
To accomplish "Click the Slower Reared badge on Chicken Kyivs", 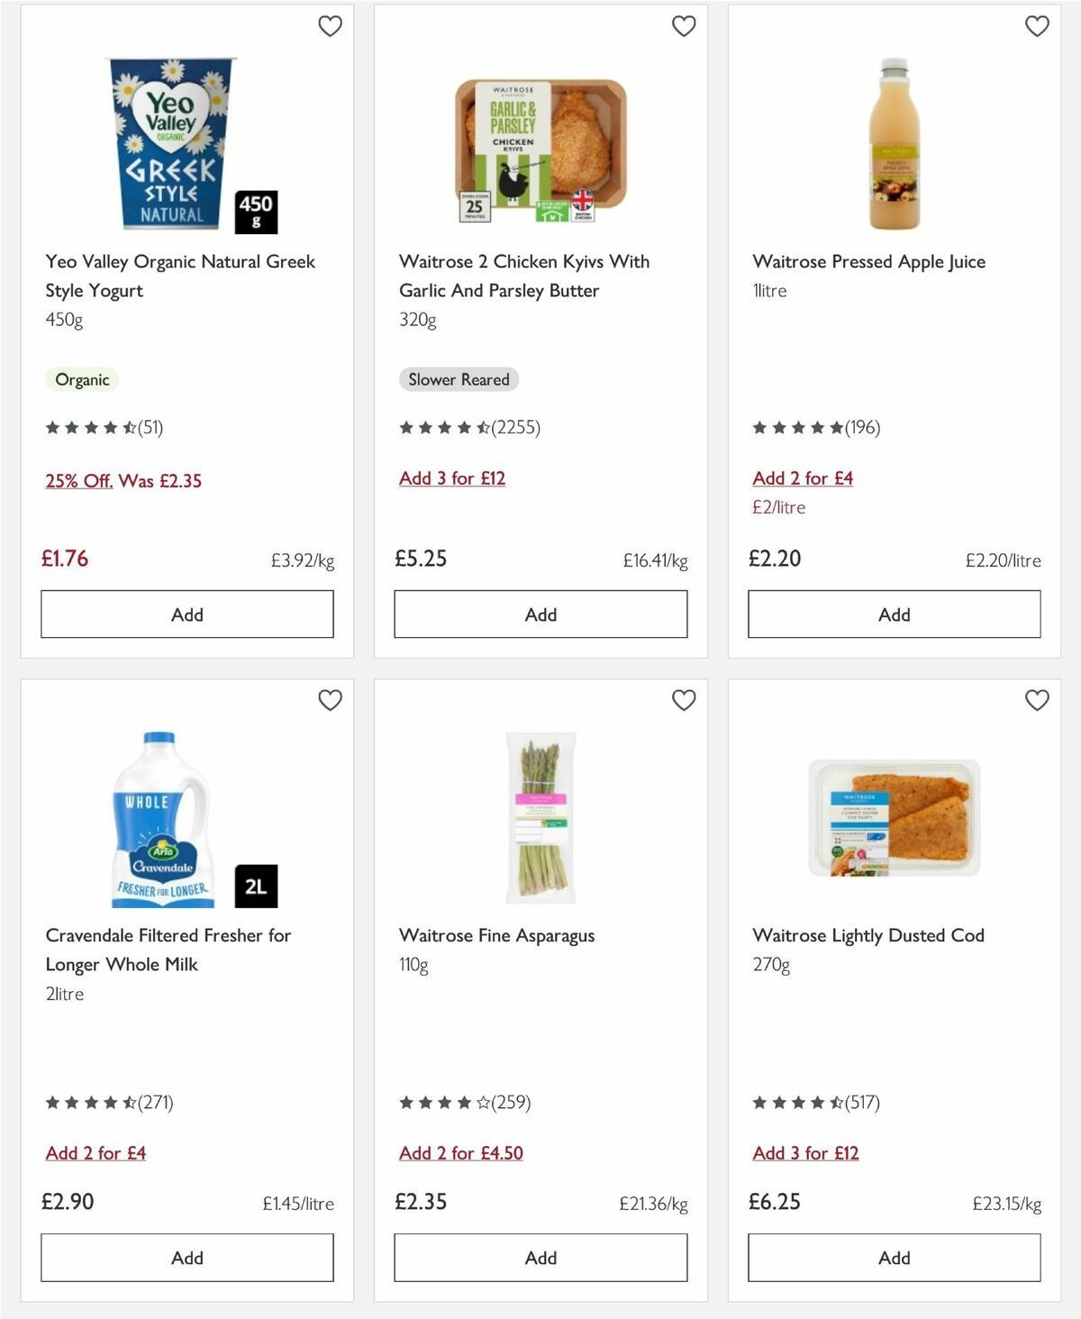I will point(459,379).
